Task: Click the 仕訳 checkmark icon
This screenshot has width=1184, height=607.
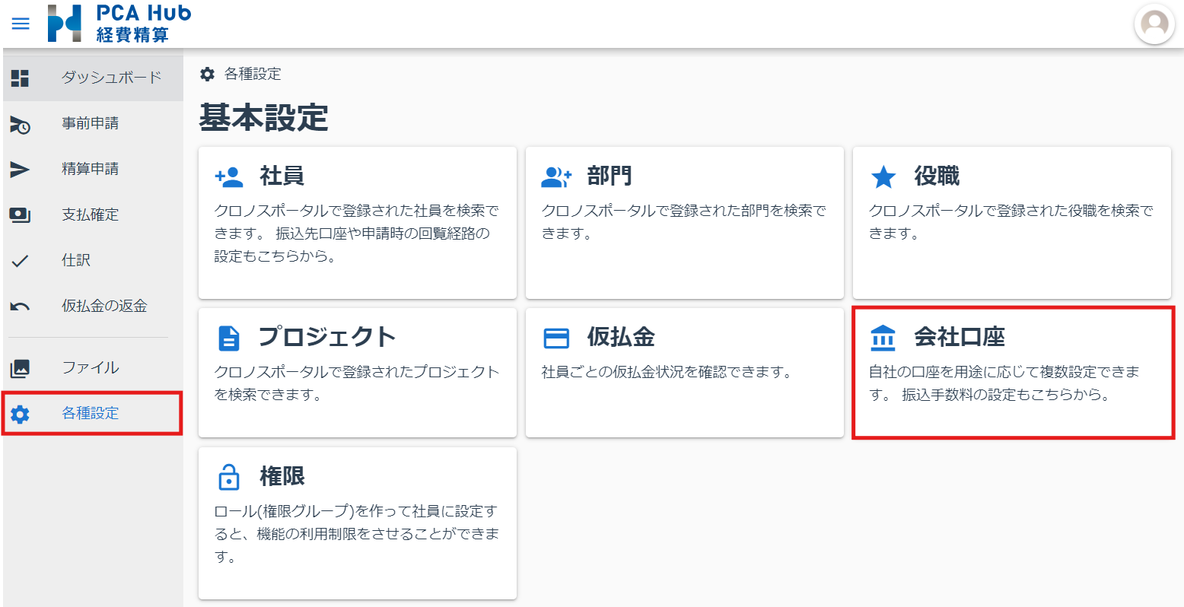Action: (20, 261)
